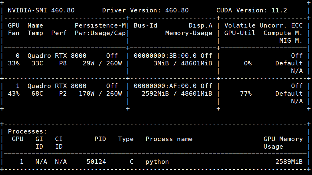Click the 33% fan speed value
The image size is (312, 175).
14,63
